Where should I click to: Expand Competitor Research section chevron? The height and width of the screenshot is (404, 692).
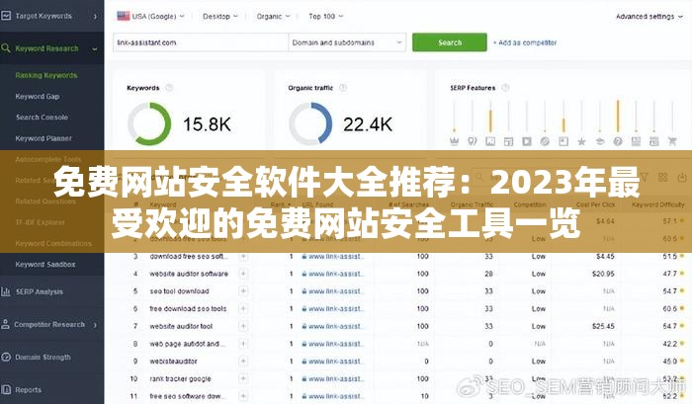pyautogui.click(x=95, y=325)
